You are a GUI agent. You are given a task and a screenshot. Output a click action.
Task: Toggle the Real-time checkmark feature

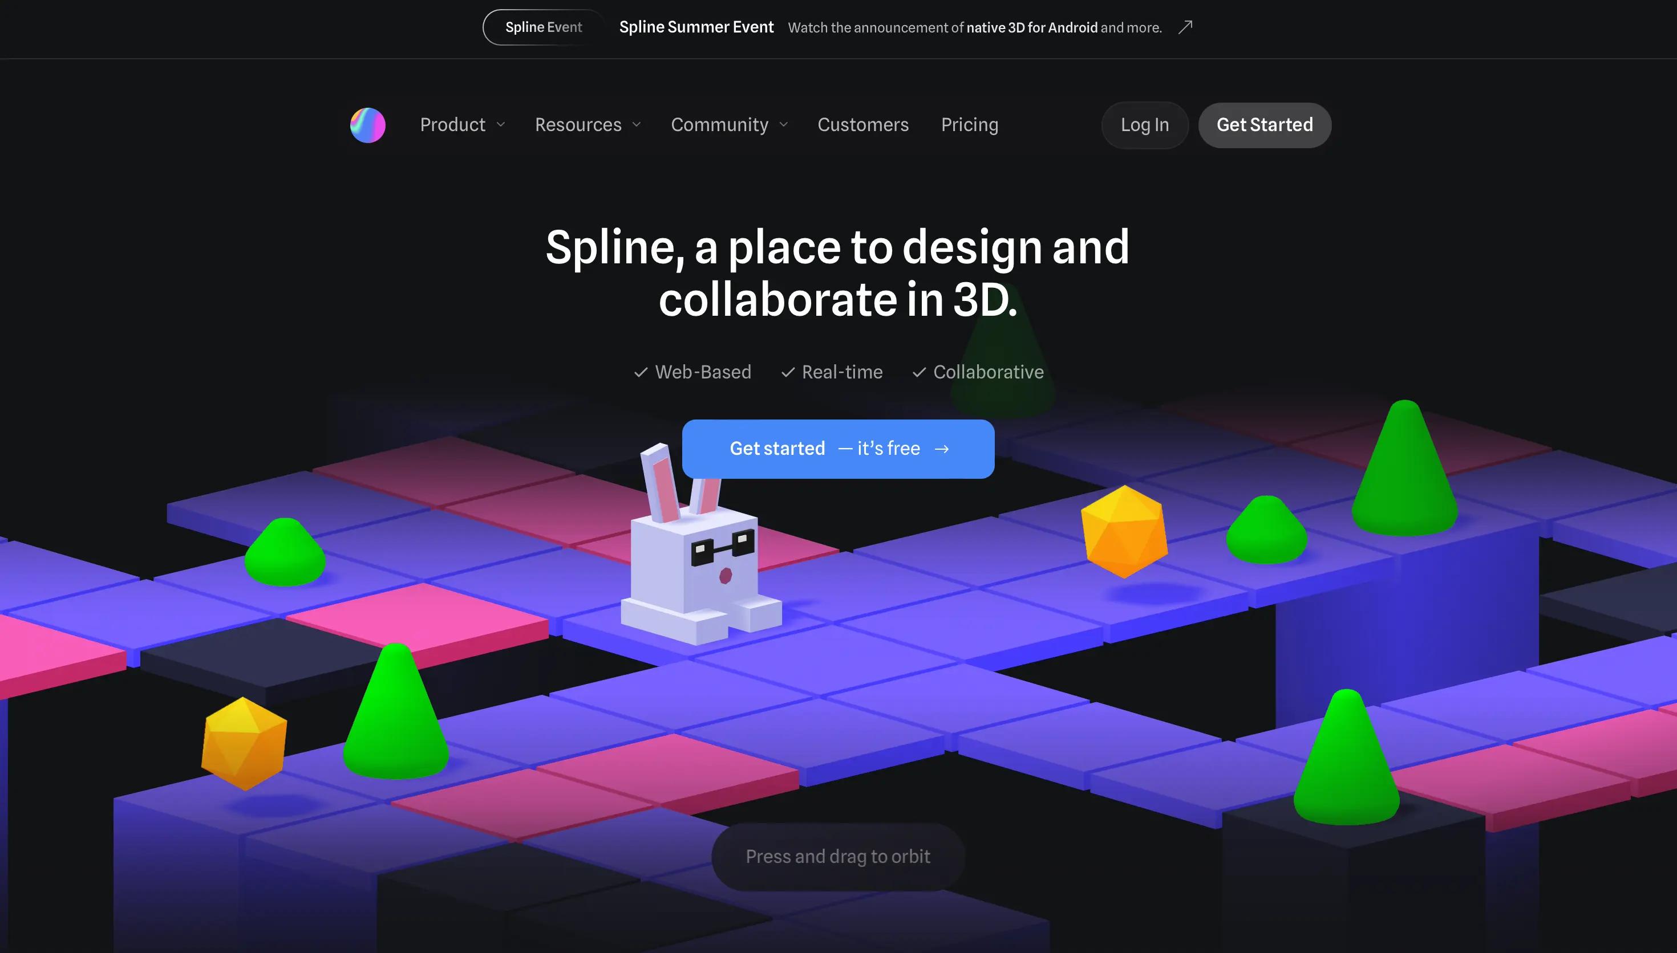point(787,372)
